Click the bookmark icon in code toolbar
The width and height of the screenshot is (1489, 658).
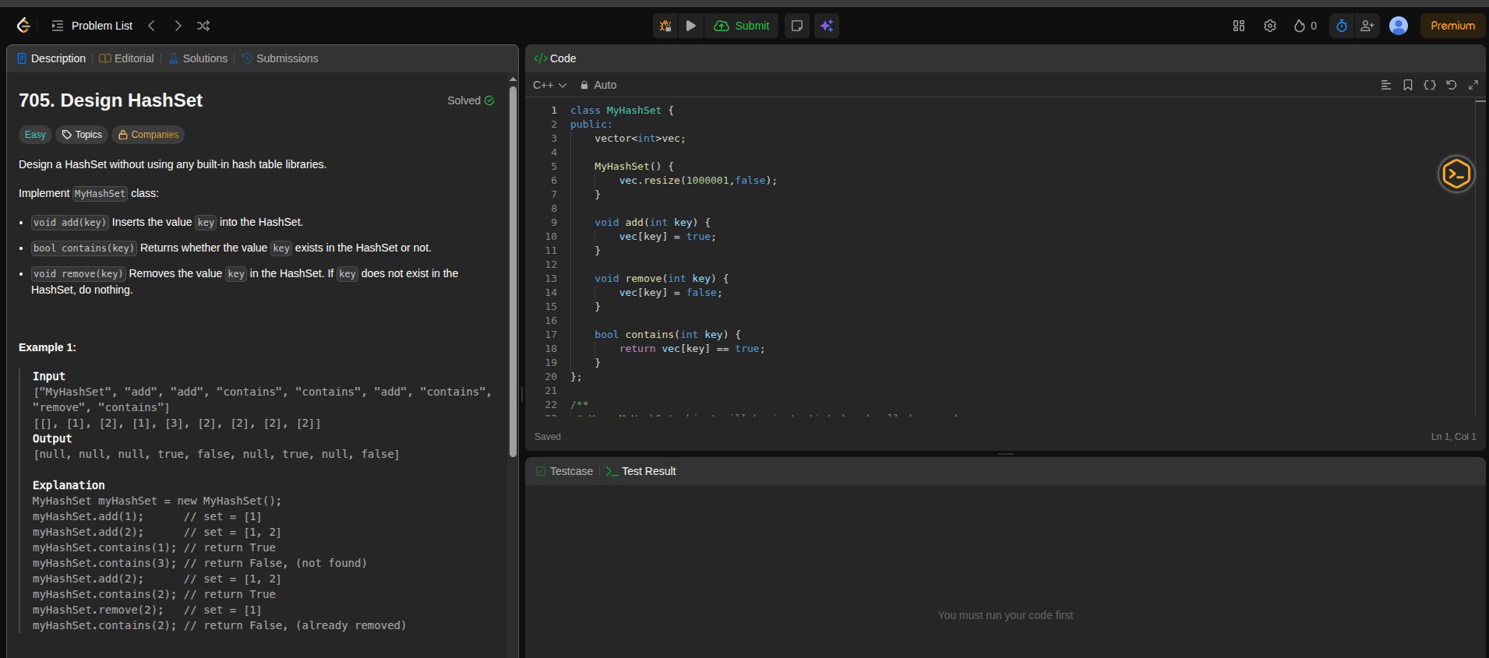[1407, 85]
